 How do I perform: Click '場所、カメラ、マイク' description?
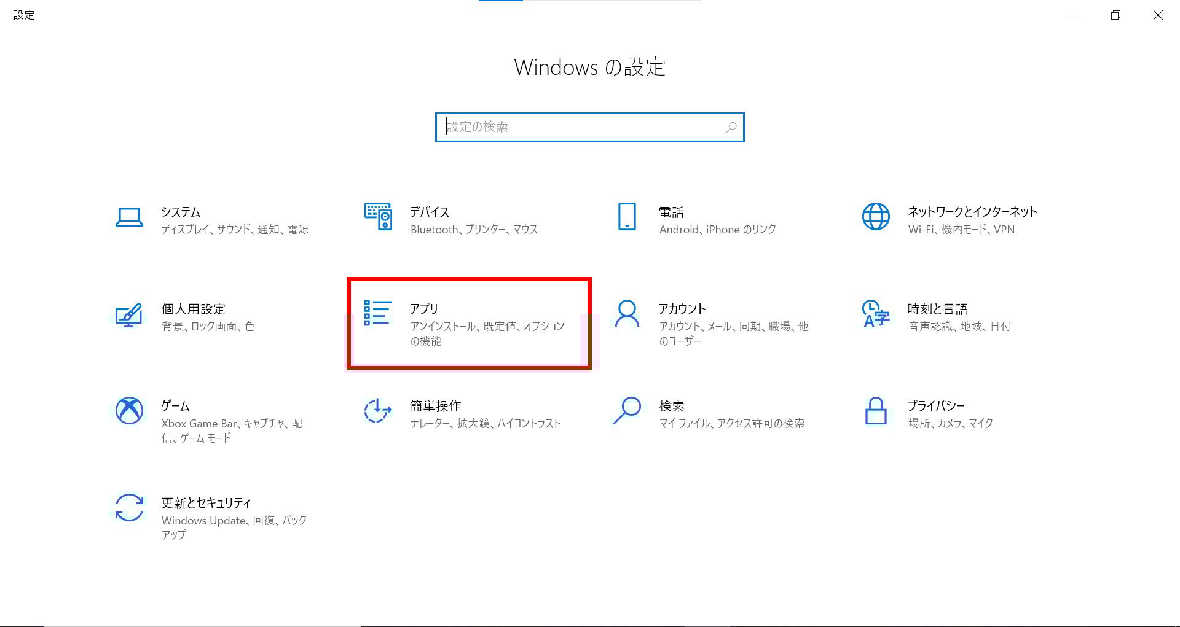951,423
